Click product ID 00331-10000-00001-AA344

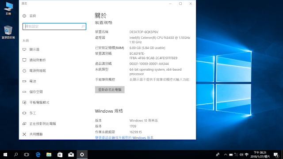click(149, 64)
